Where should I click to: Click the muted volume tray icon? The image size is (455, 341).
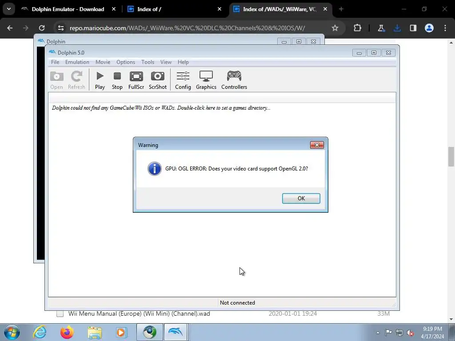click(x=410, y=333)
